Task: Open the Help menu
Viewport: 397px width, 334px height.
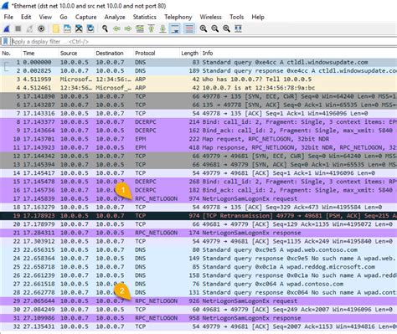Action: click(x=258, y=17)
